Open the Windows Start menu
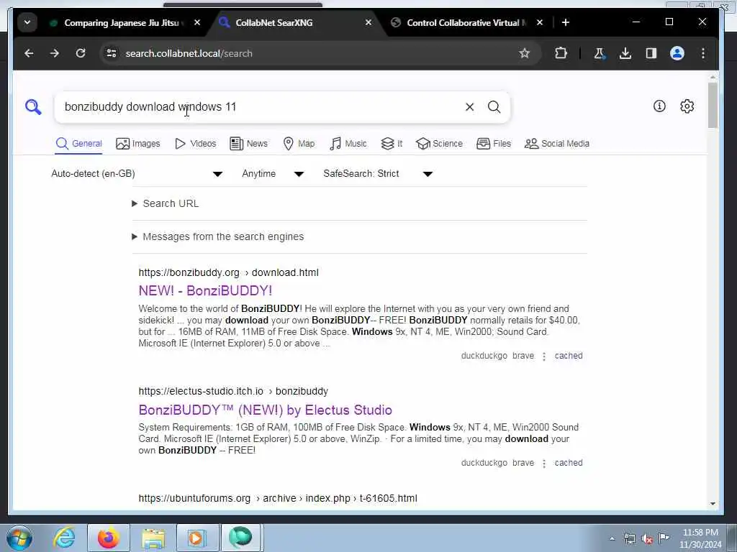Screen dimensions: 737x552 pos(19,538)
